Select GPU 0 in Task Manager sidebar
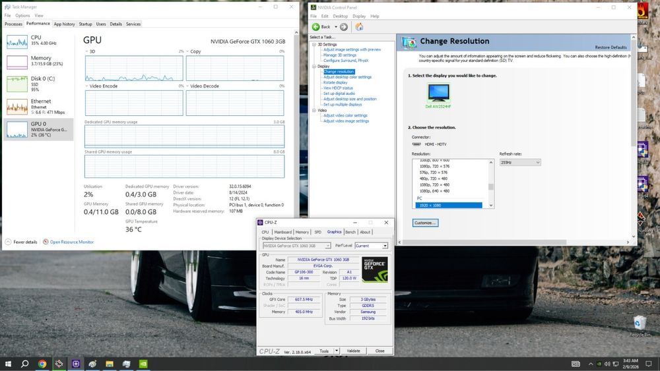 [x=38, y=129]
